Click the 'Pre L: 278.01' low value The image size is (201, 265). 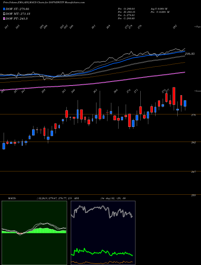click(126, 15)
